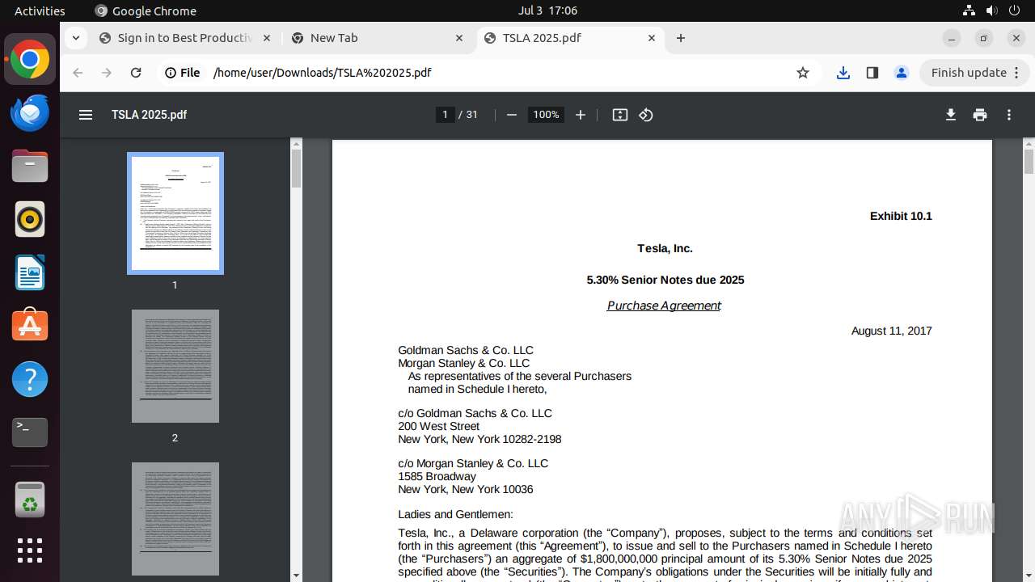
Task: Open Trash from dock
Action: coord(30,500)
